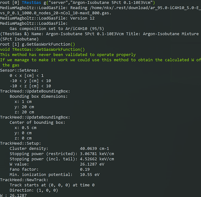Click the Min. ionization potential 10.55 eV

(x=90, y=175)
